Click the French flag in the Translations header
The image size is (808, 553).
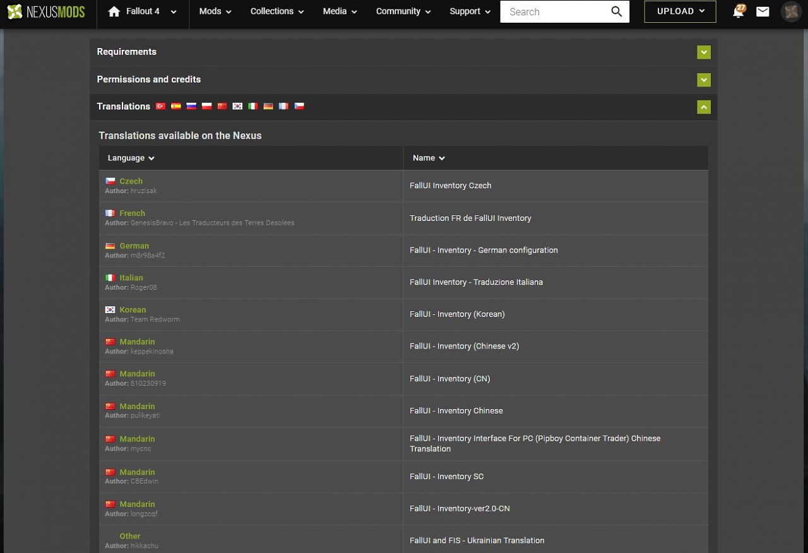(x=283, y=106)
